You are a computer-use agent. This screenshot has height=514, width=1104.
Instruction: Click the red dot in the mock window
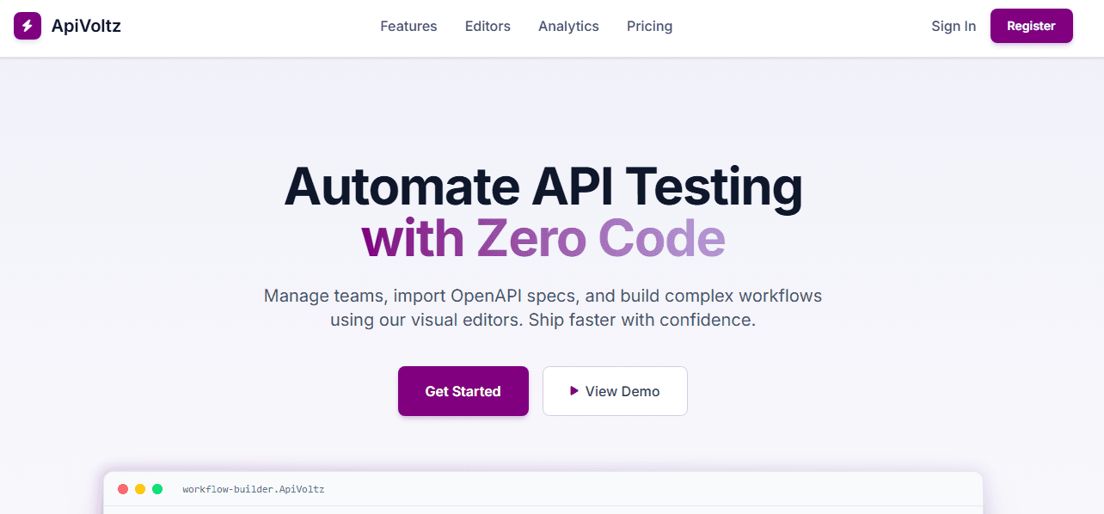click(123, 489)
